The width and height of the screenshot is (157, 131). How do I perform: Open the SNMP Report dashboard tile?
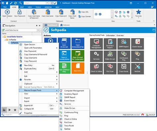tap(124, 44)
